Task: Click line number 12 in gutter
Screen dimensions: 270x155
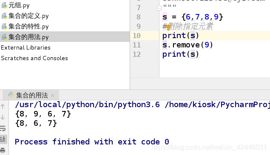Action: 137,54
